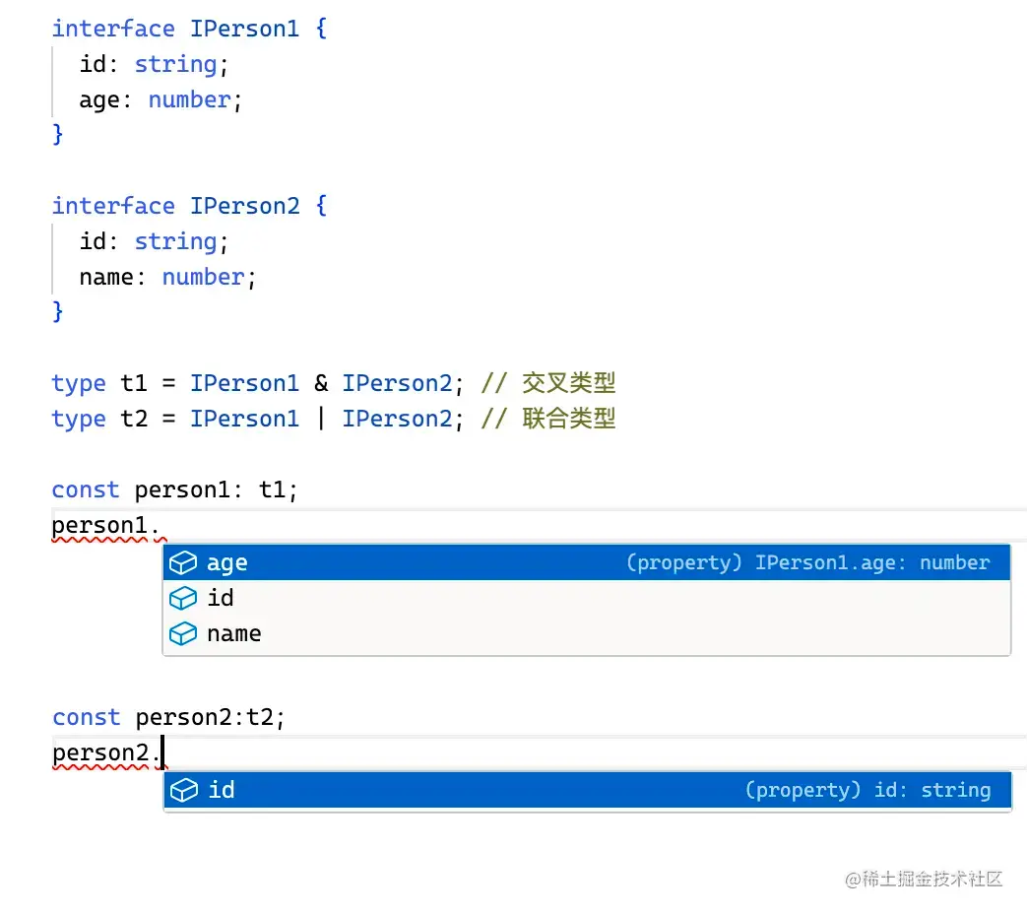Click the 'IPerson1' interface name in its declaration
Viewport: 1028px width, 914px height.
244,29
